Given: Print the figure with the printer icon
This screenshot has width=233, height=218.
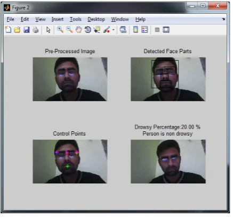Looking at the screenshot, I should [36, 30].
